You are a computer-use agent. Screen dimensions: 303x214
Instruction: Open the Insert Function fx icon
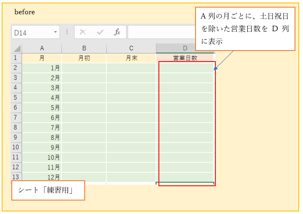(x=117, y=32)
